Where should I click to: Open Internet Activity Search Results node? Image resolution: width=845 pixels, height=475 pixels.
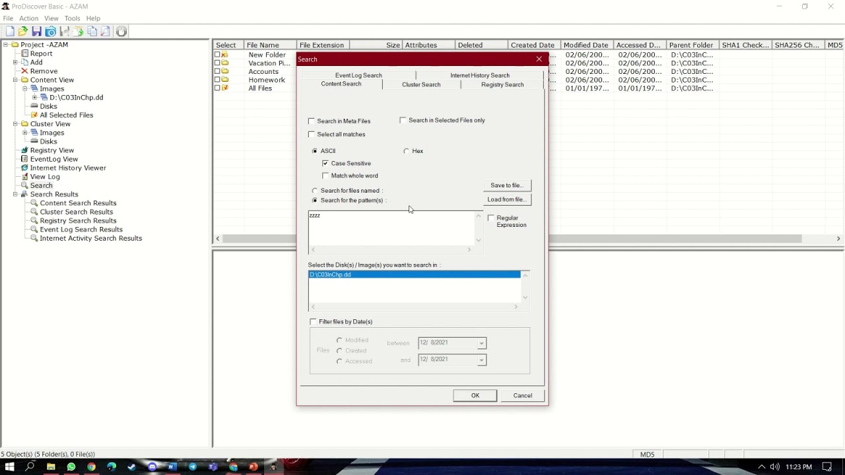[90, 238]
